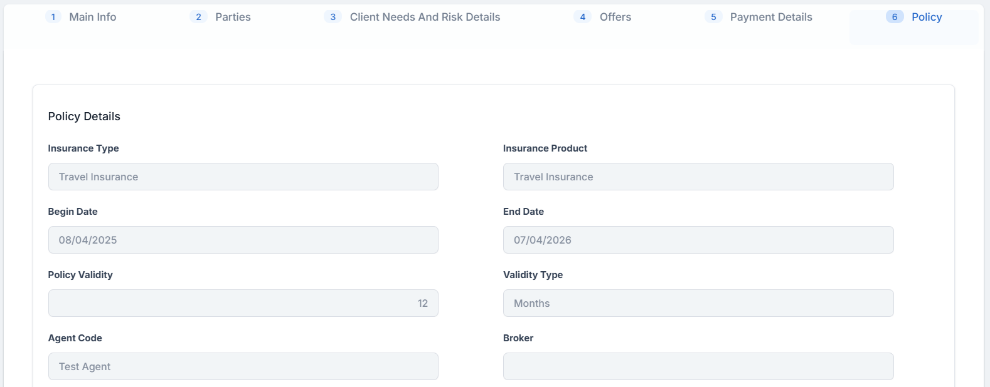Click the step 1 number badge
This screenshot has height=387, width=990.
53,17
